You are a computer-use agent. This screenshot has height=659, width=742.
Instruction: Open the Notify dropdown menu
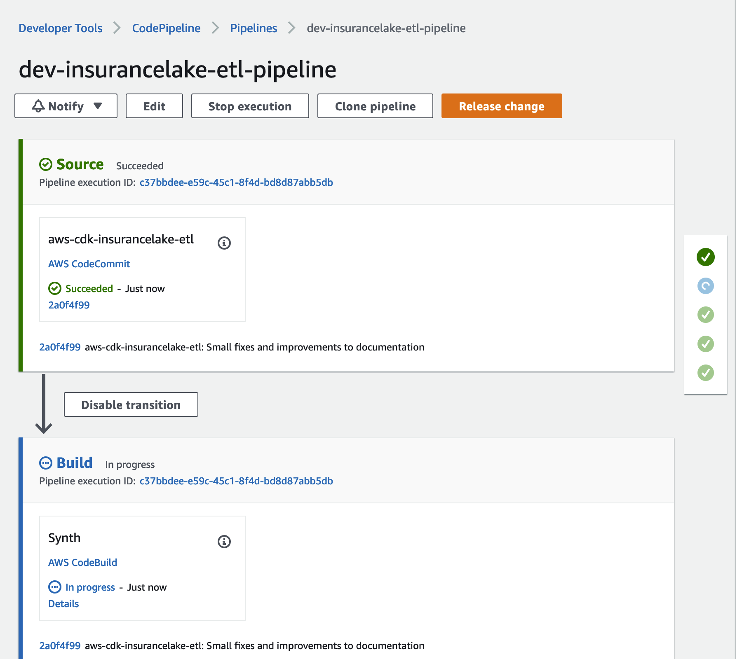coord(66,106)
